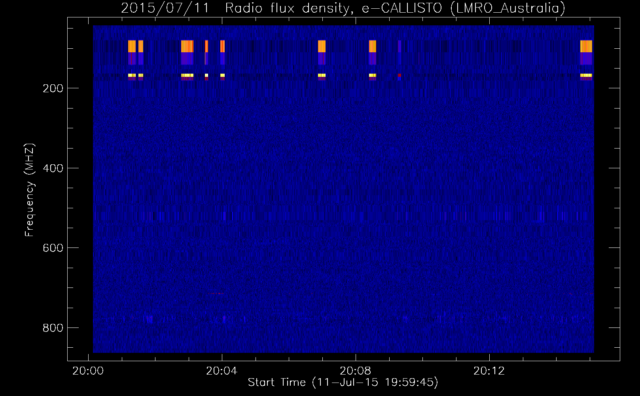Click the '600' frequency tick label
This screenshot has height=396, width=640.
point(53,248)
